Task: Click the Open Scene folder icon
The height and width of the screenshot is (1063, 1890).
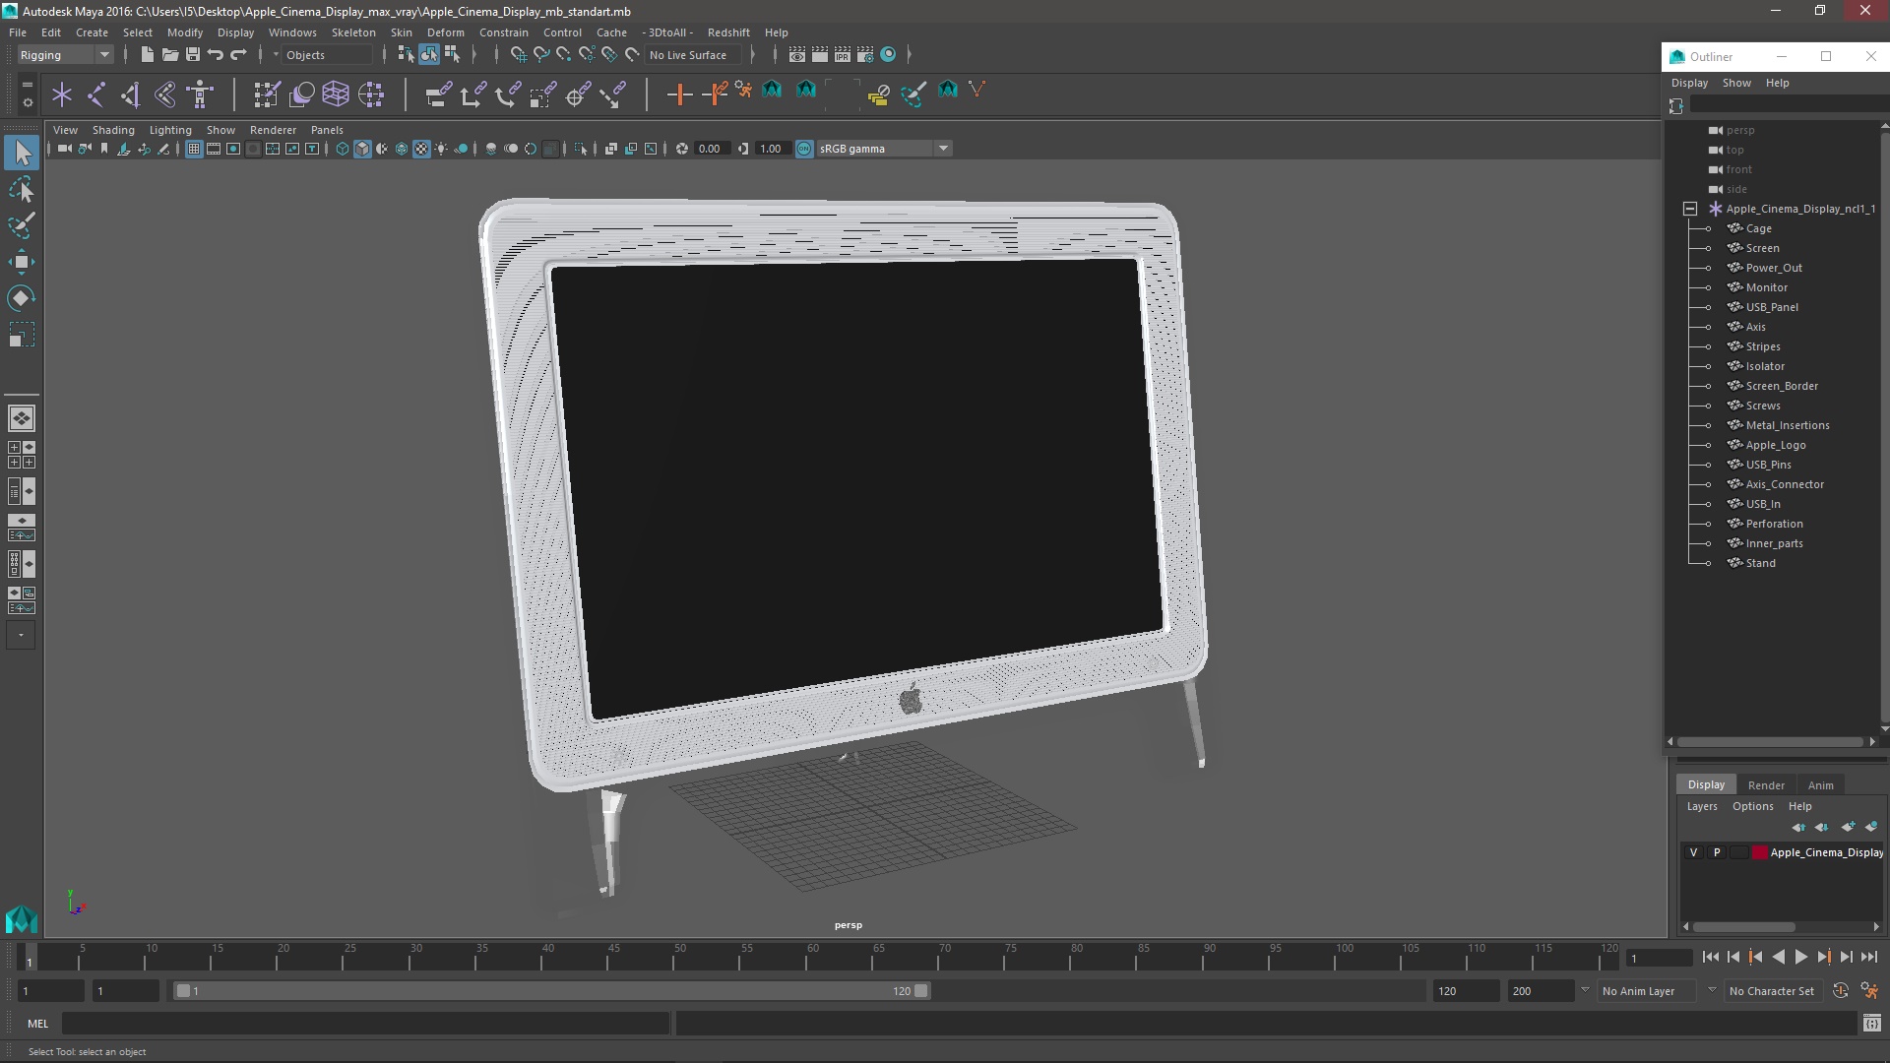Action: click(x=169, y=55)
